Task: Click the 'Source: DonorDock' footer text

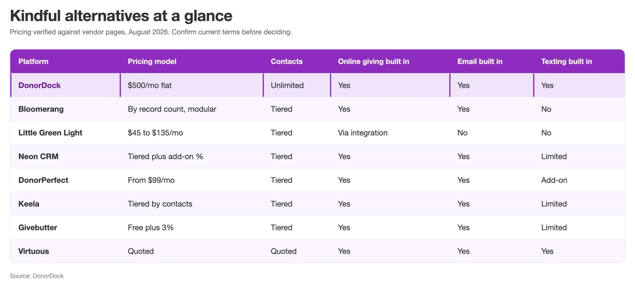Action: (37, 276)
